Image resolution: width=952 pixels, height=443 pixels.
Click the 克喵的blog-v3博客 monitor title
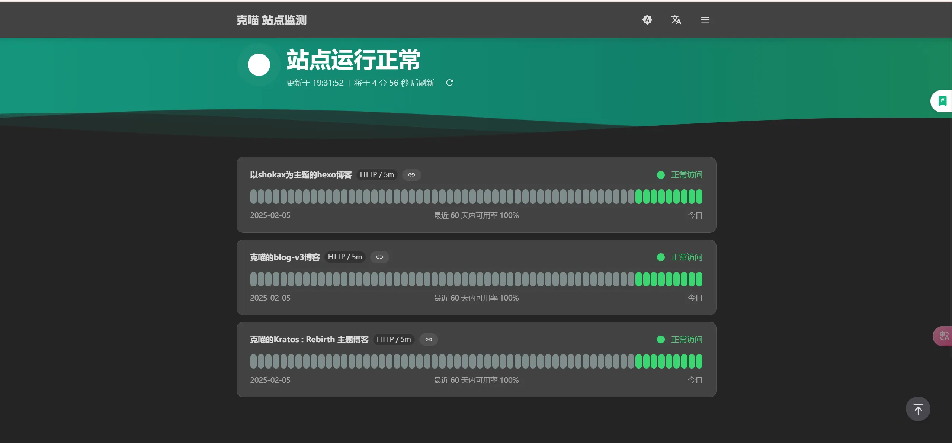click(285, 257)
